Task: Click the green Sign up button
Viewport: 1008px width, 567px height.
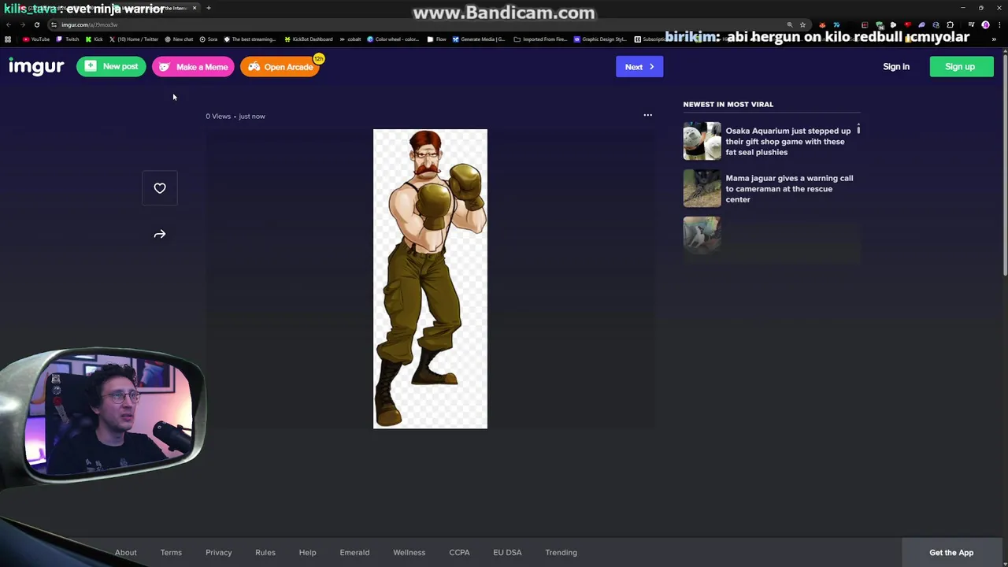Action: pyautogui.click(x=960, y=67)
